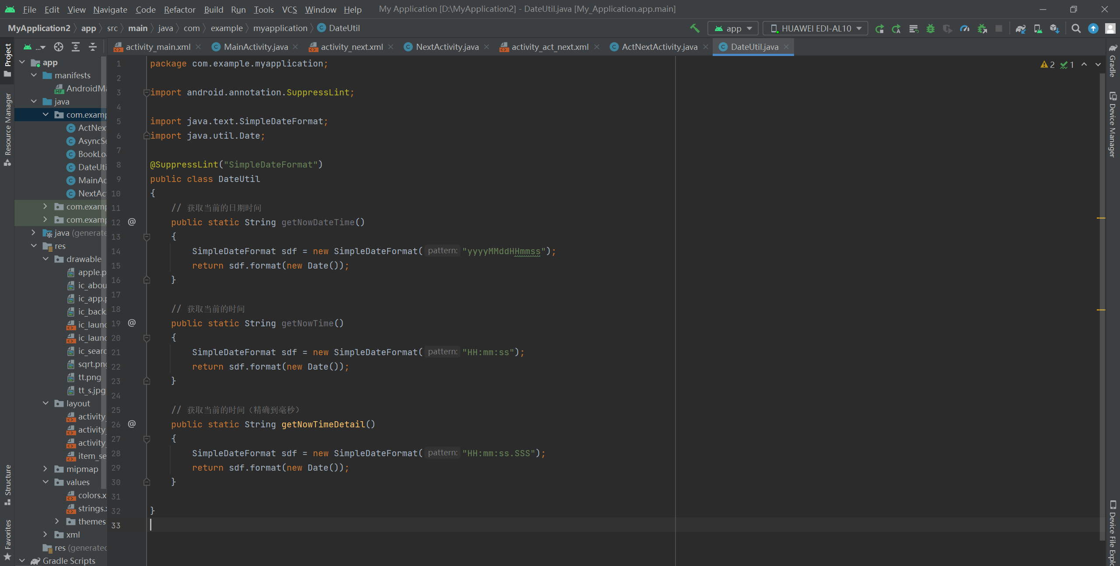The height and width of the screenshot is (566, 1120).
Task: Open the app run configuration dropdown
Action: tap(733, 28)
